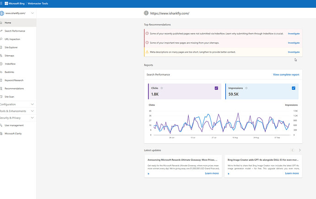Learn more about Microsoft Rewards Giveaway
The height and width of the screenshot is (199, 316).
(x=212, y=173)
